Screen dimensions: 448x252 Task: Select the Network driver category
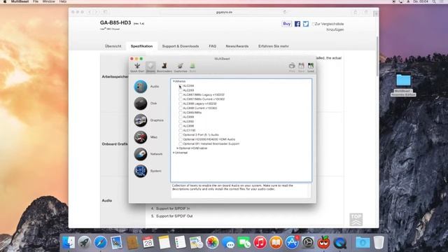click(141, 154)
